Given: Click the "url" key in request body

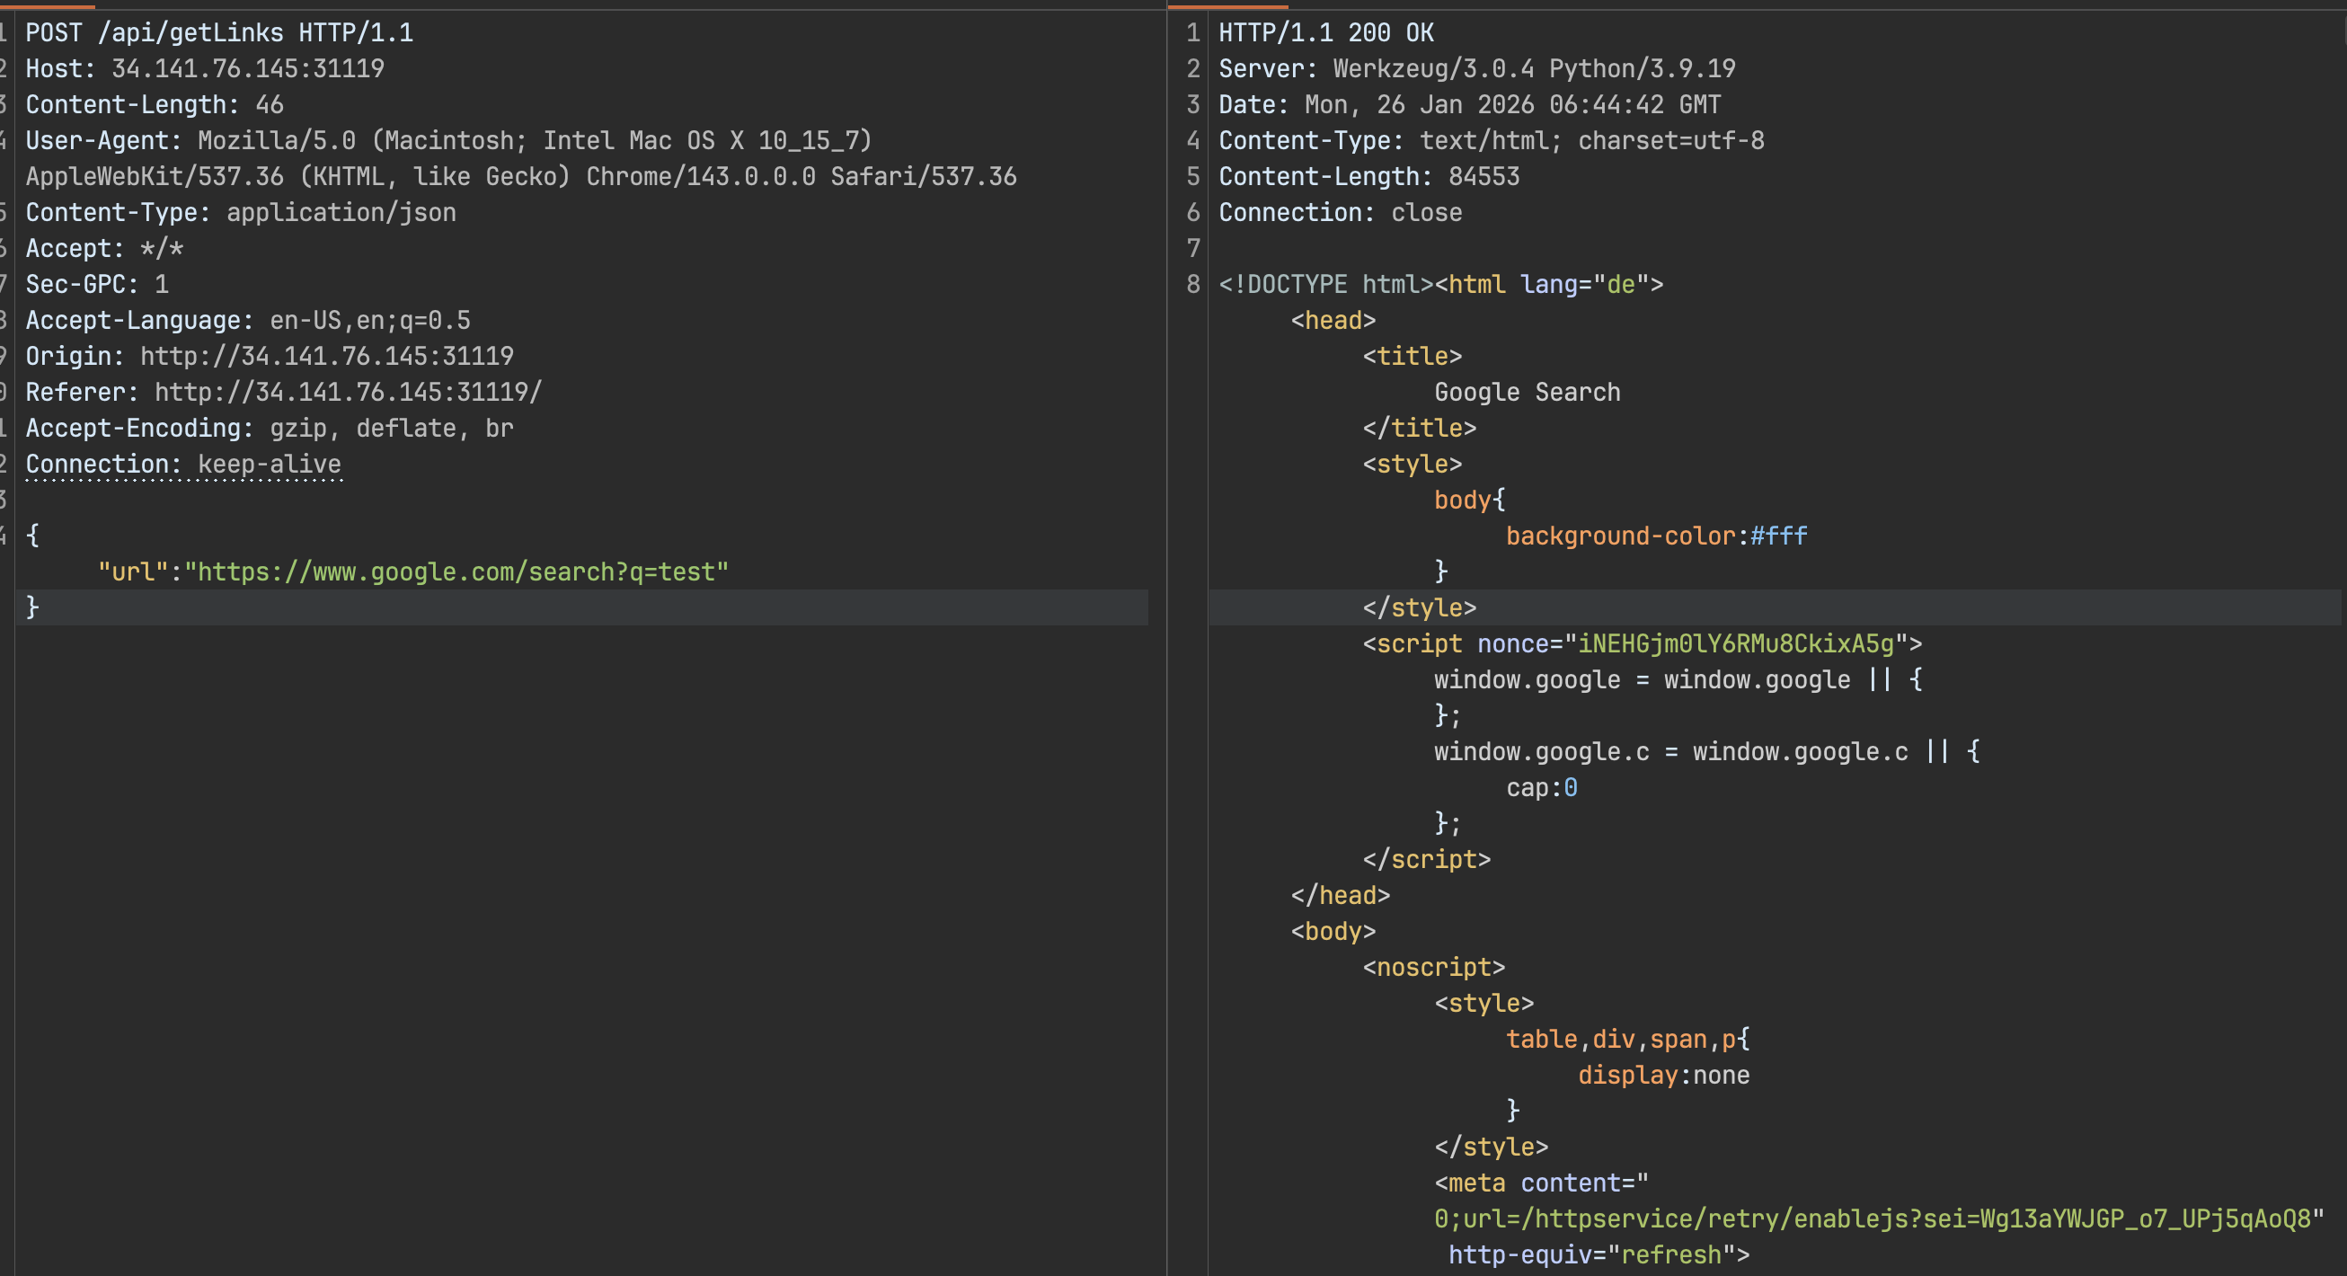Looking at the screenshot, I should point(132,572).
